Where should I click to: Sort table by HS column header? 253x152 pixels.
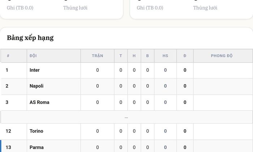point(166,56)
